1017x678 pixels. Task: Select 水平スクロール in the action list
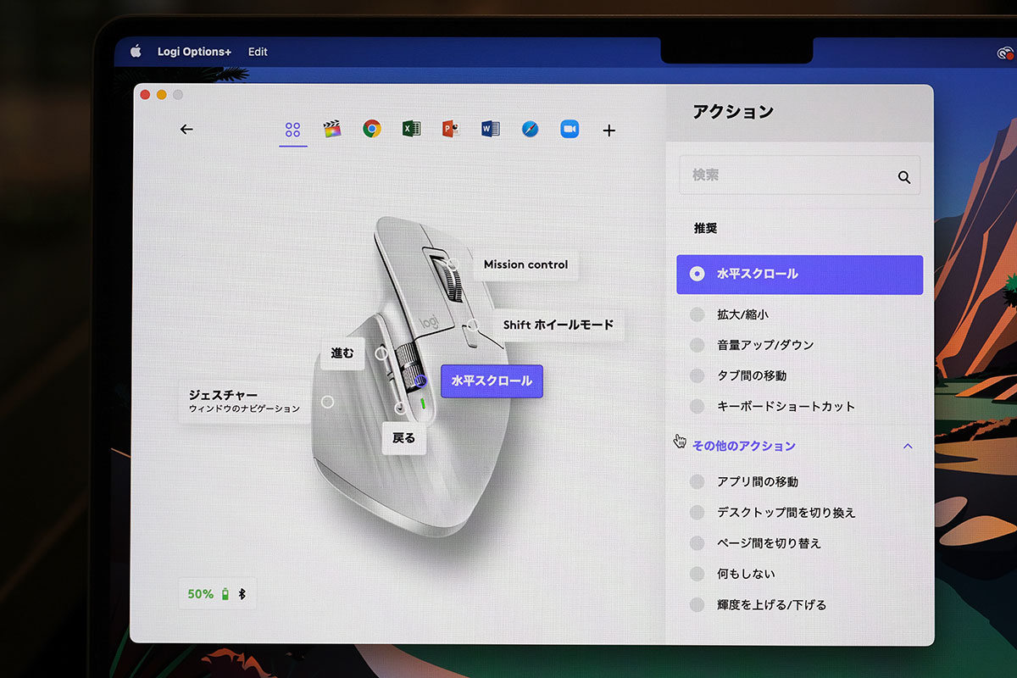[799, 275]
